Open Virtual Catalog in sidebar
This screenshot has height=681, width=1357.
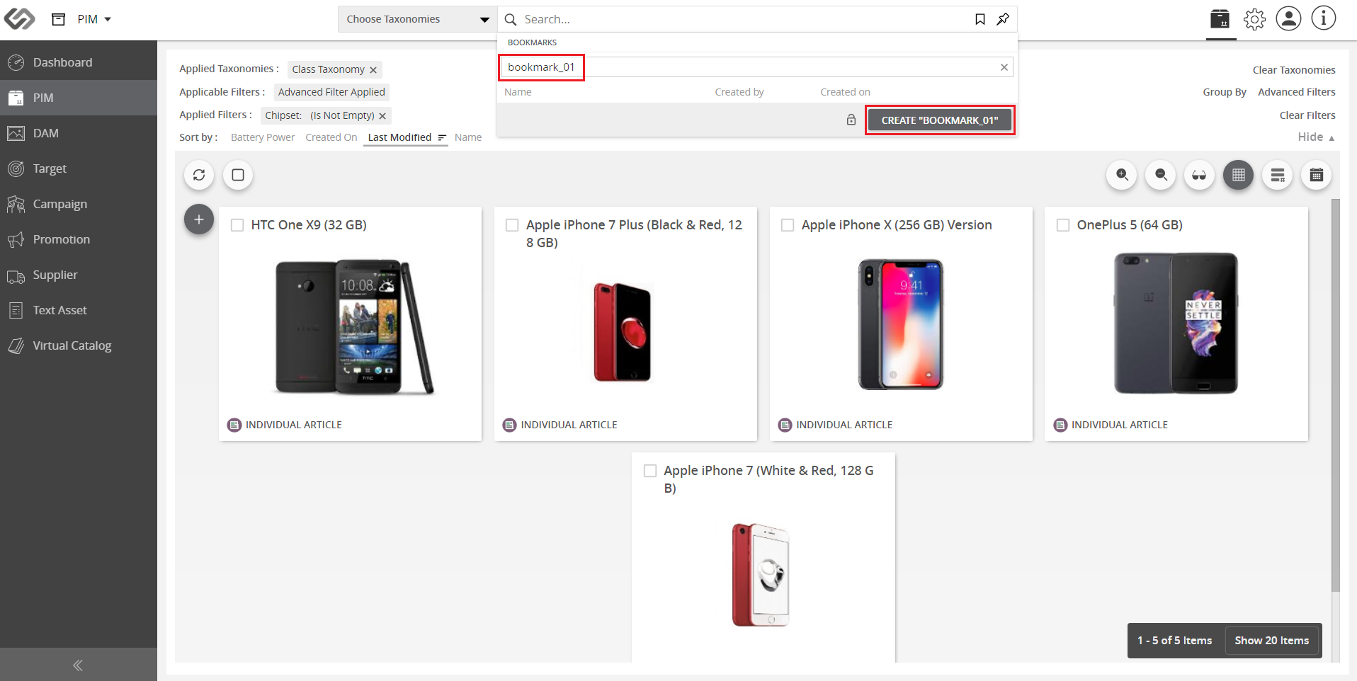pyautogui.click(x=79, y=345)
